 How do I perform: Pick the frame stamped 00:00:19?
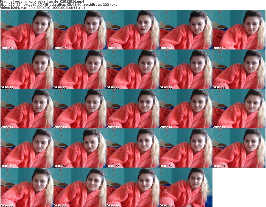(27, 69)
